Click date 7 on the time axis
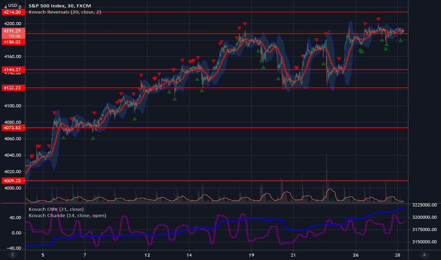This screenshot has width=441, height=260. click(85, 255)
